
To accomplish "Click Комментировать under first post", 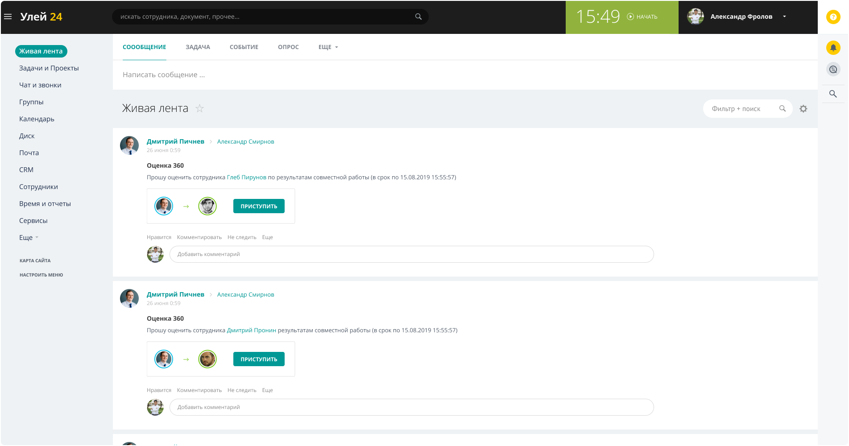I will click(x=199, y=237).
